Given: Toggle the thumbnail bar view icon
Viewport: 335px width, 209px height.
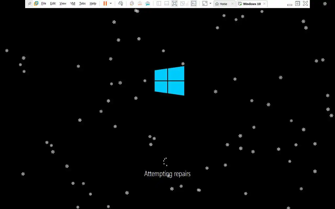Looking at the screenshot, I should [x=167, y=4].
